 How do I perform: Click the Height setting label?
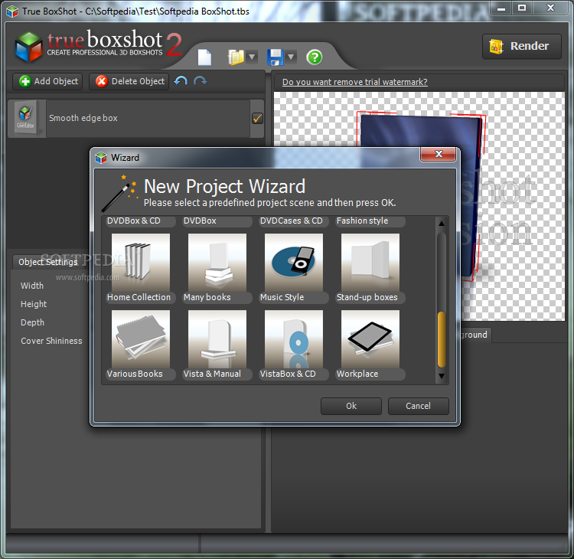click(x=34, y=304)
